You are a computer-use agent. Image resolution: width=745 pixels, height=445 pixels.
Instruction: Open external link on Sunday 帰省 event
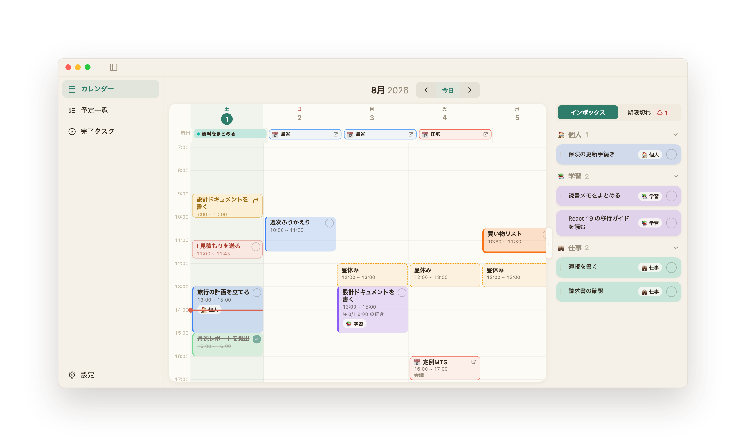tap(336, 134)
